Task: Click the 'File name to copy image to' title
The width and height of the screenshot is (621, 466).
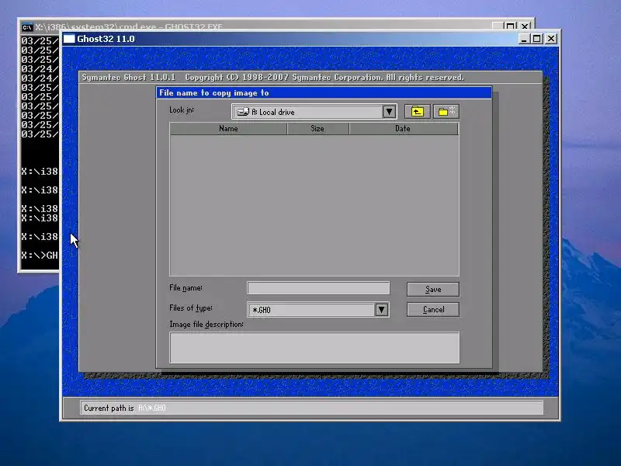Action: [214, 92]
